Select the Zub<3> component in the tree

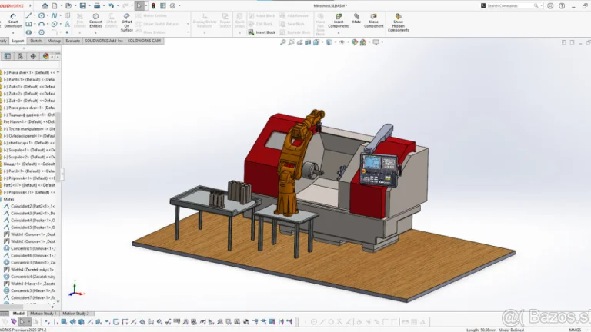[29, 101]
